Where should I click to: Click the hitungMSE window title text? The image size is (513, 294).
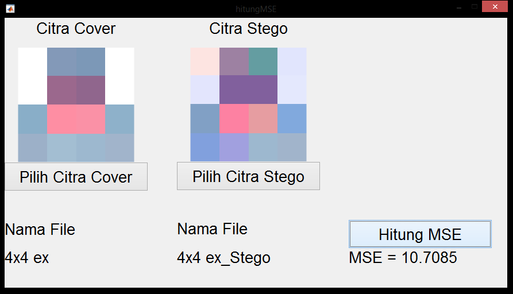pos(256,9)
